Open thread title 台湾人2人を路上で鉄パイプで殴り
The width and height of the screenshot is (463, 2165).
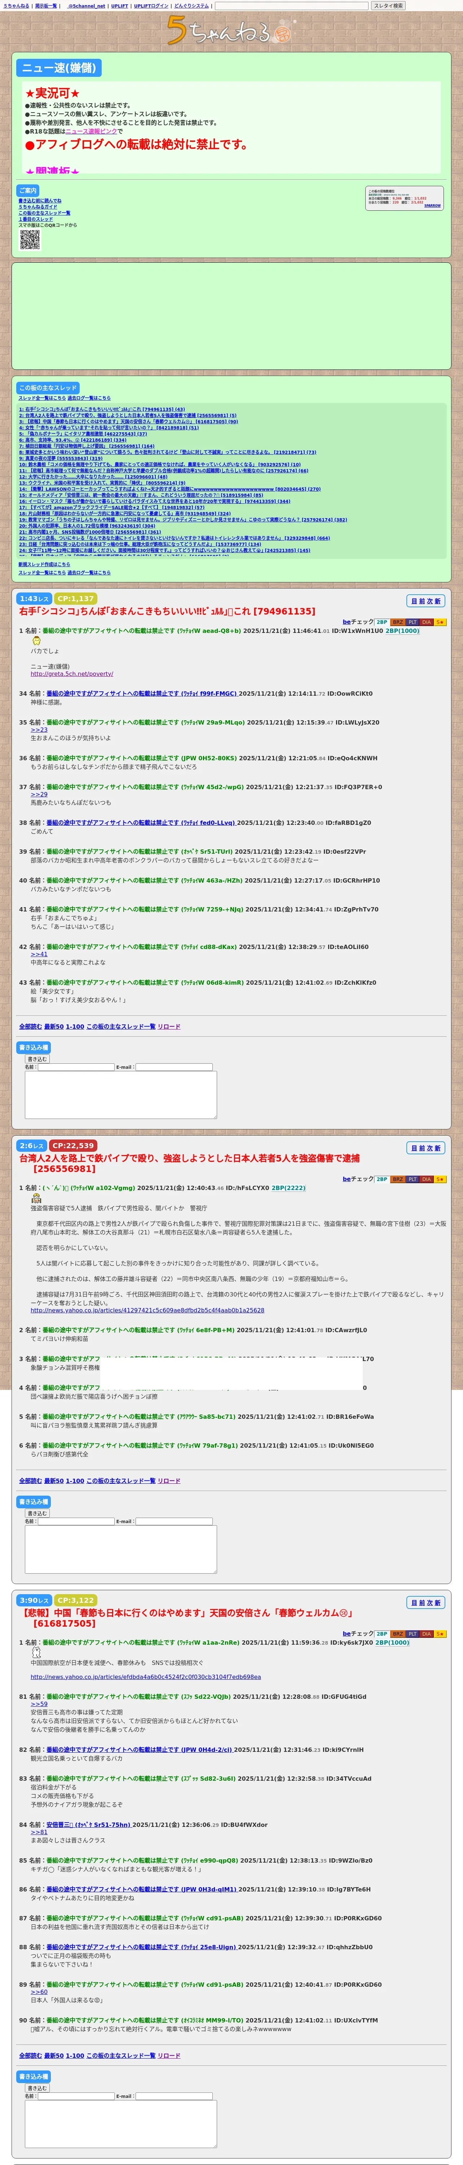tap(189, 1163)
